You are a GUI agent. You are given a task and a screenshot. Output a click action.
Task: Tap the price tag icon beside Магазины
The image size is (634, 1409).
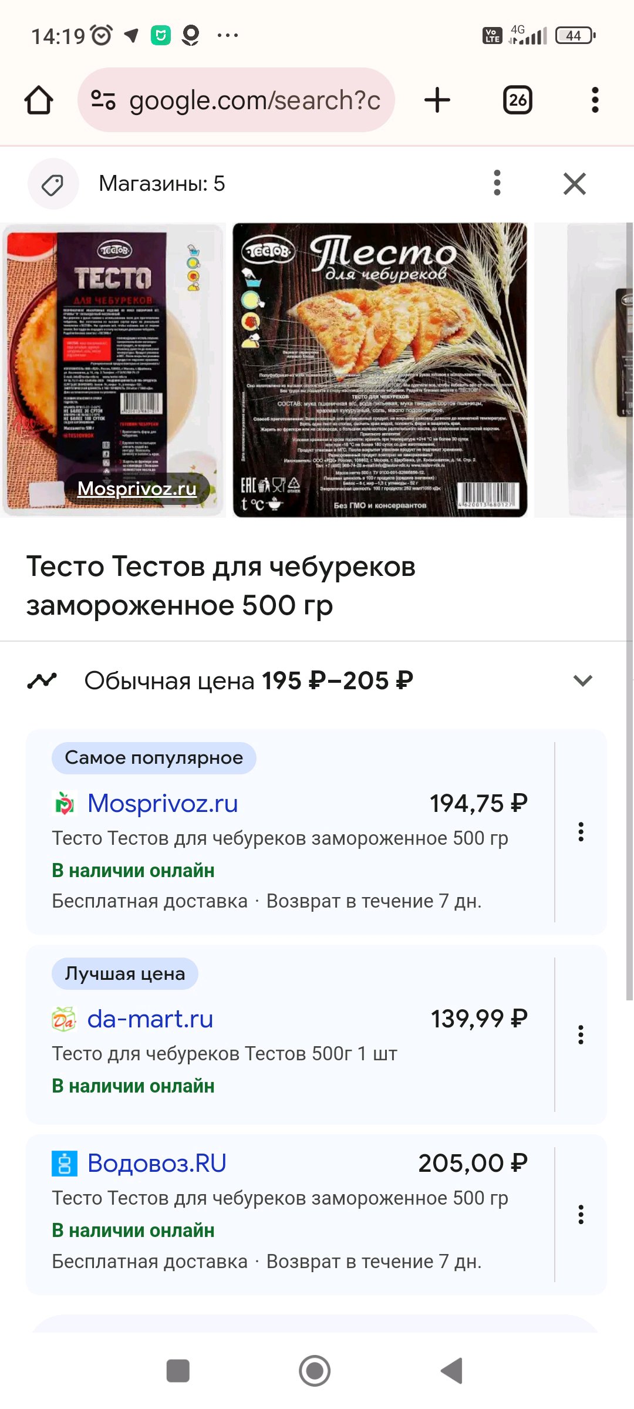[x=53, y=184]
